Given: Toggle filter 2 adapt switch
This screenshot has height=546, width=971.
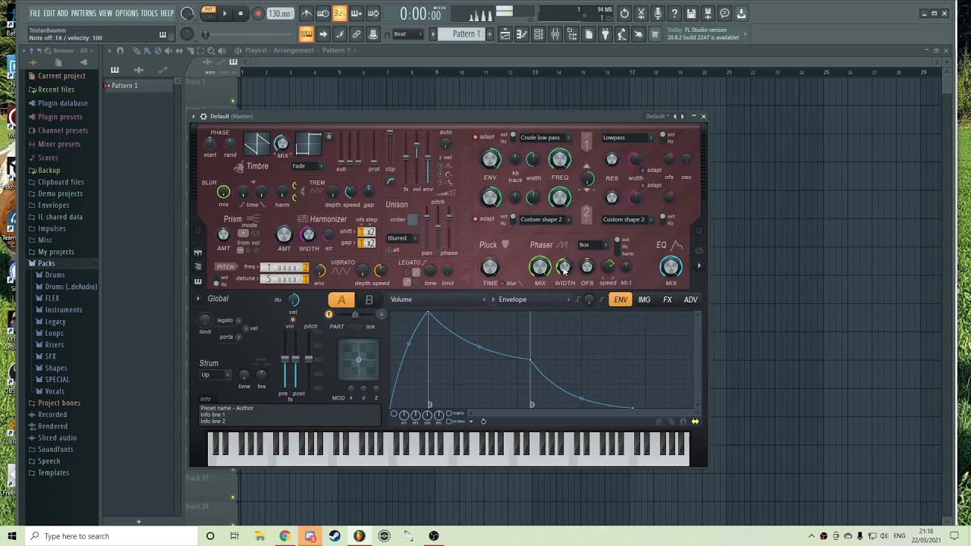Looking at the screenshot, I should pos(476,219).
